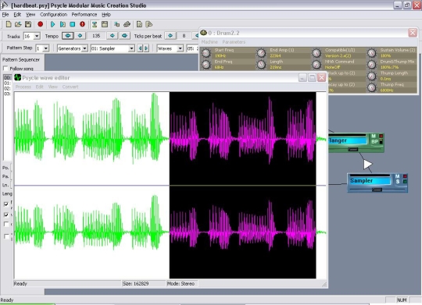Click the New song toolbar icon

pos(9,24)
